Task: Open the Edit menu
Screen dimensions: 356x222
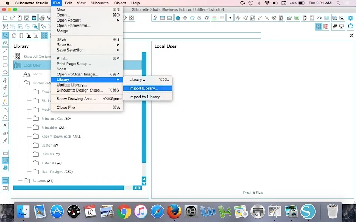Action: 68,3
